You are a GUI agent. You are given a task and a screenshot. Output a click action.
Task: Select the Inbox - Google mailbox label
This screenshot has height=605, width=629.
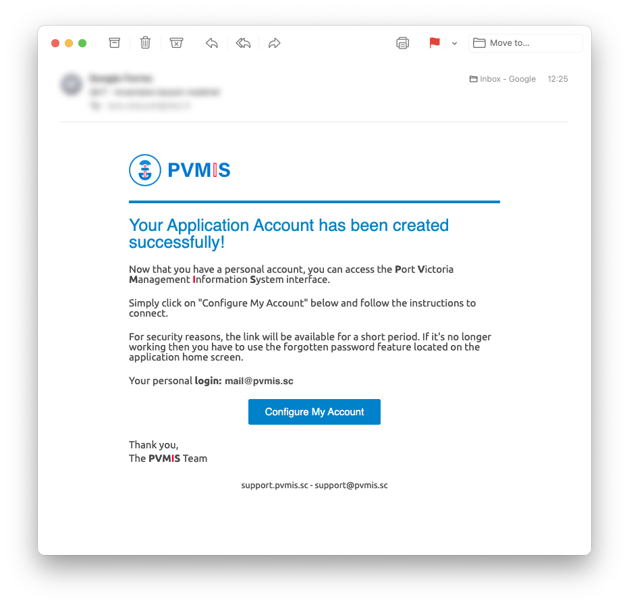click(x=503, y=79)
